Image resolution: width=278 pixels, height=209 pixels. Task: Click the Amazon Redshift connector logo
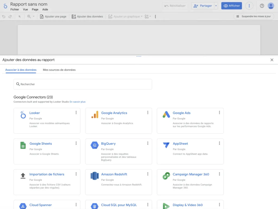pos(95,176)
